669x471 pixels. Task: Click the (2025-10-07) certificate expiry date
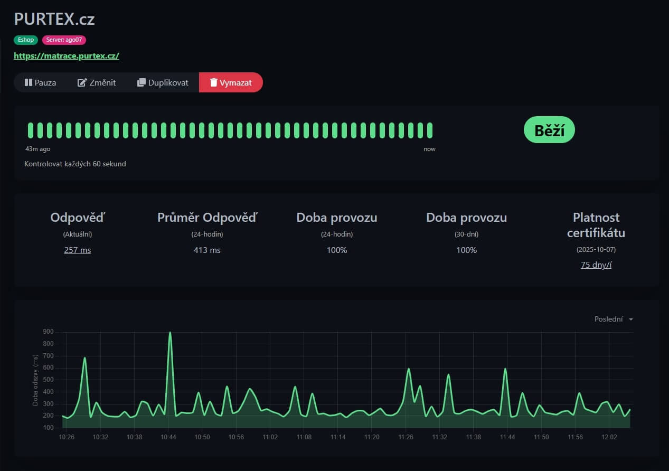click(596, 249)
